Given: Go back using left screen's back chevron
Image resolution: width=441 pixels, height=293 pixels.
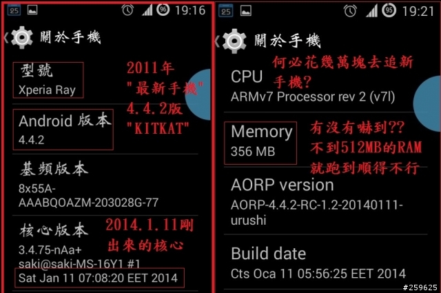Looking at the screenshot, I should coord(6,37).
